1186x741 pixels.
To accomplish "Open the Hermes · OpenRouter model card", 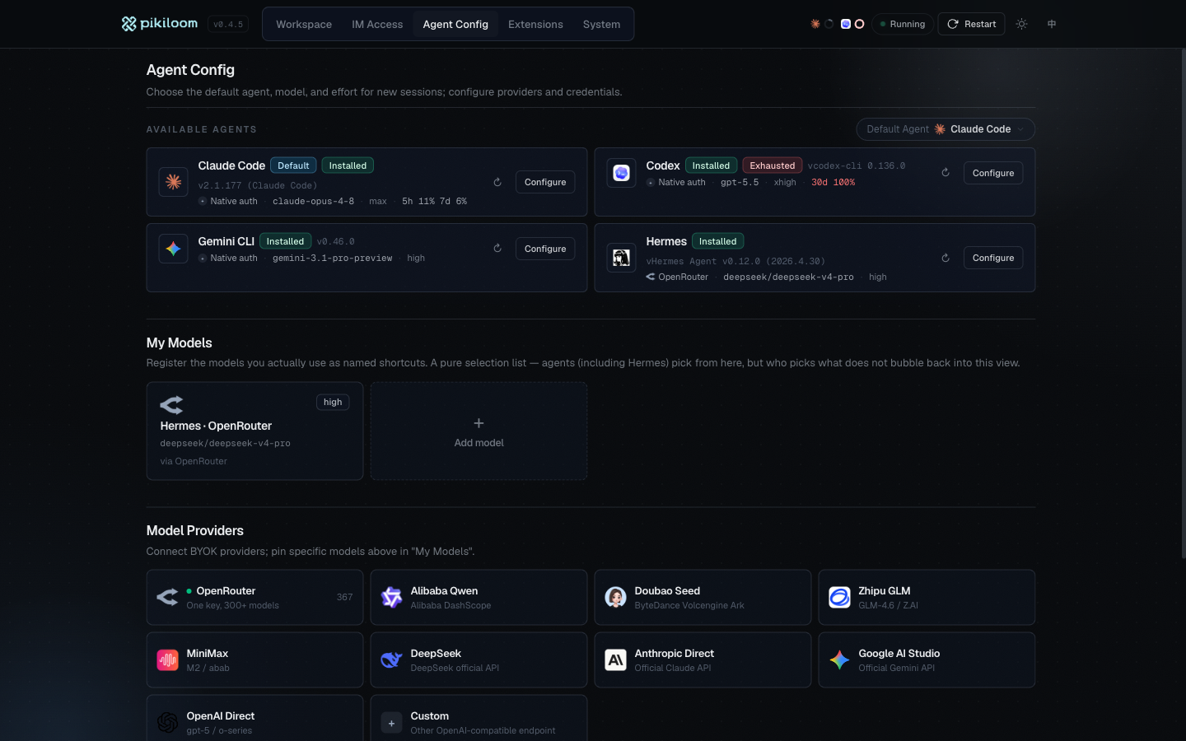I will click(x=254, y=431).
